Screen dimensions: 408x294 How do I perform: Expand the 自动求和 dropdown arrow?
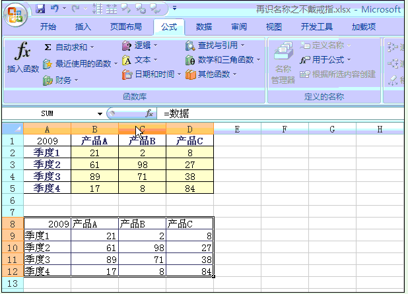coord(92,47)
